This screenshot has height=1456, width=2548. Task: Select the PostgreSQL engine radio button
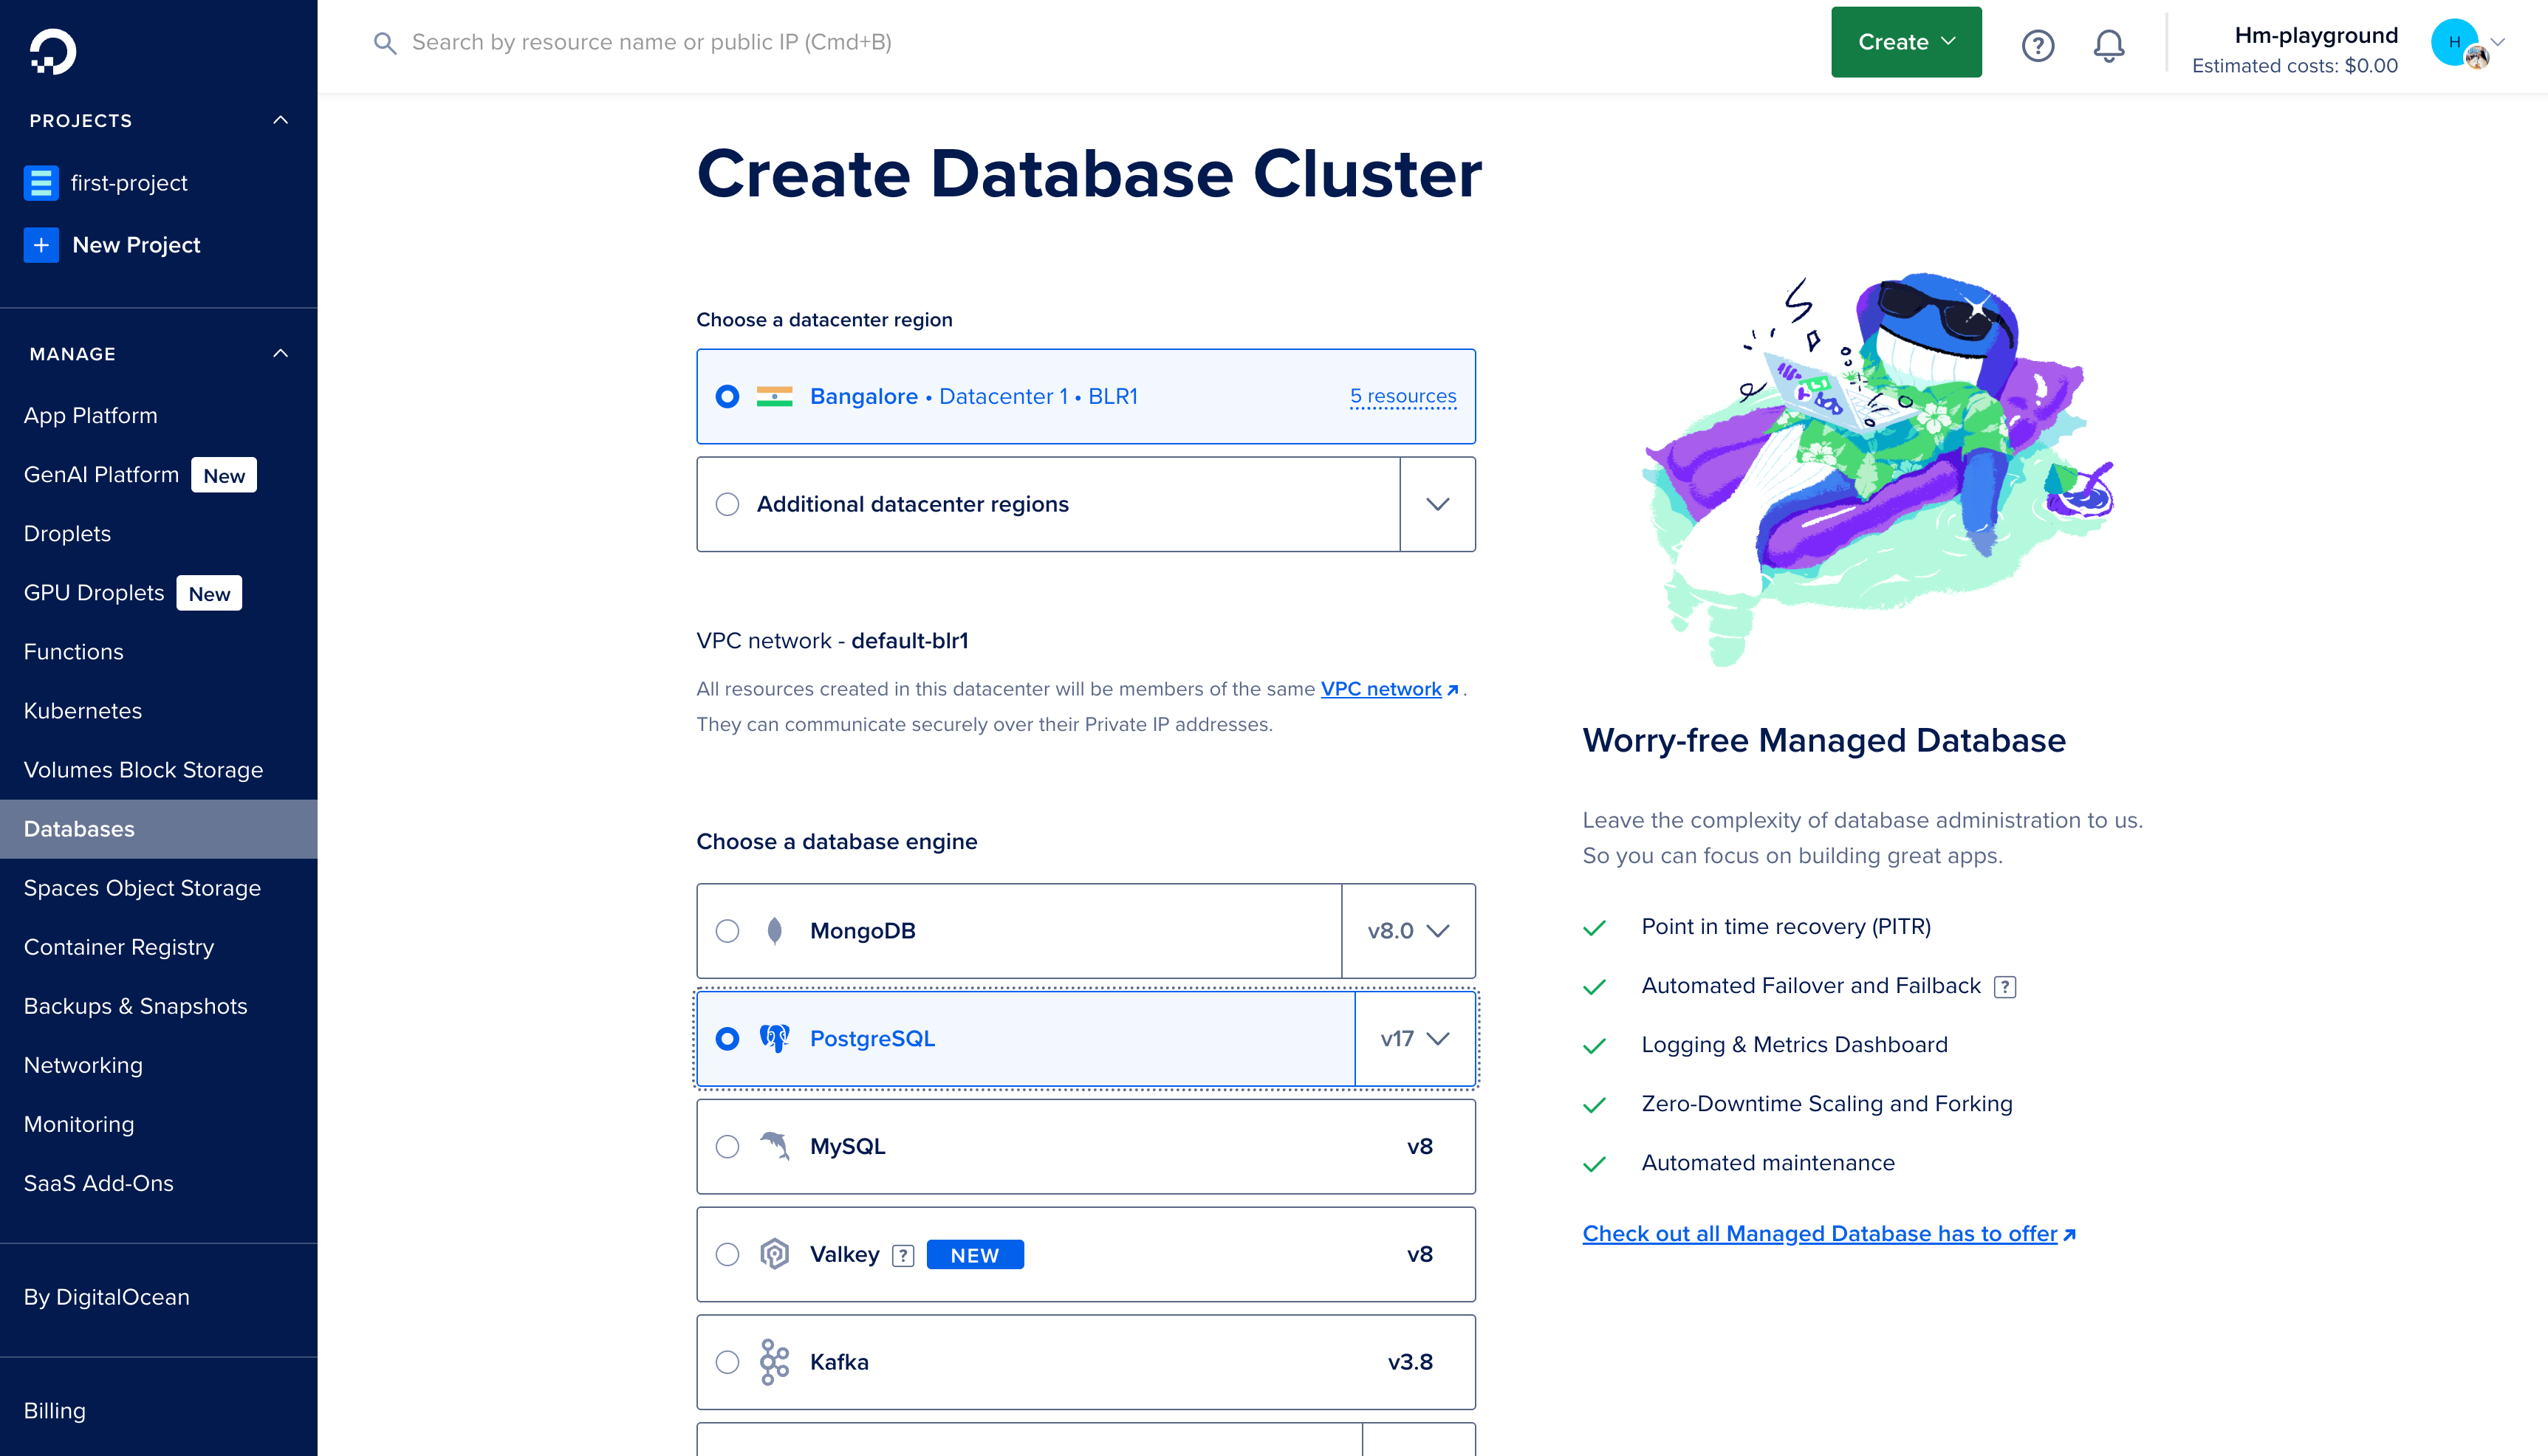click(x=727, y=1039)
